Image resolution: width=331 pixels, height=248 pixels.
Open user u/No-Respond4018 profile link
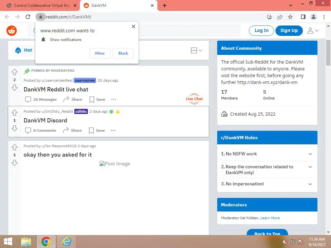click(x=59, y=146)
